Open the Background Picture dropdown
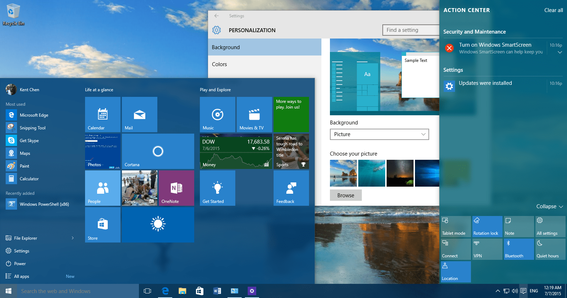The height and width of the screenshot is (298, 567). 379,134
